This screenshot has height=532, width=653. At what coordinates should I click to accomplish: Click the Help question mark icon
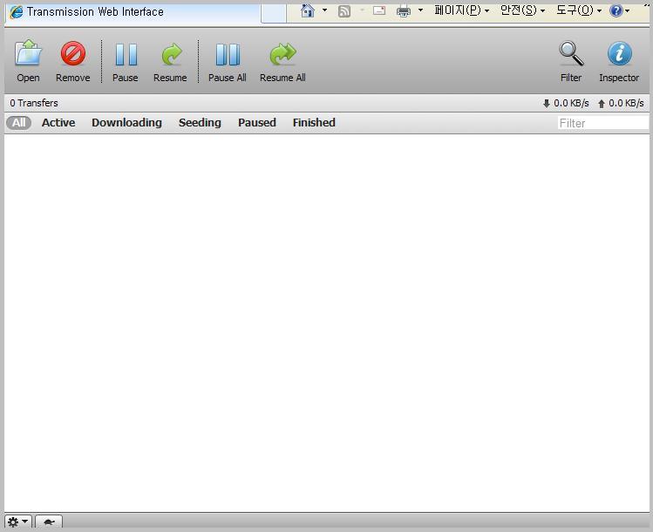[616, 10]
